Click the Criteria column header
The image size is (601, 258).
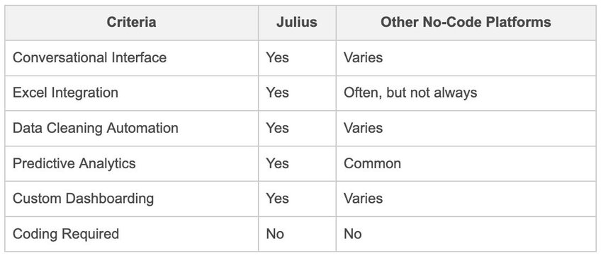[132, 23]
